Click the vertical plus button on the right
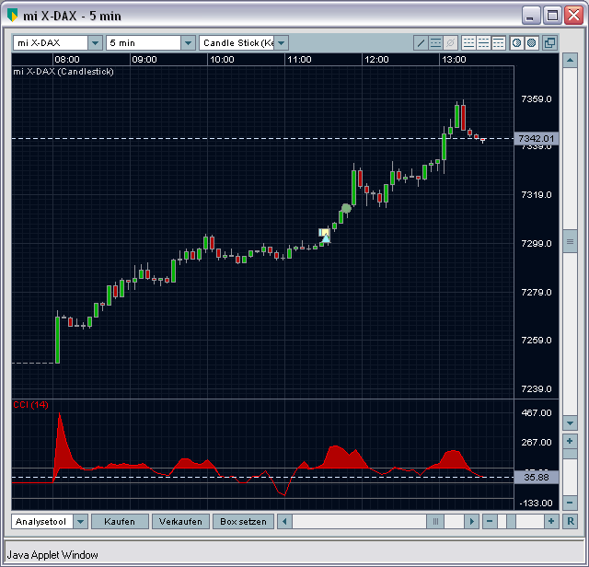 click(570, 441)
